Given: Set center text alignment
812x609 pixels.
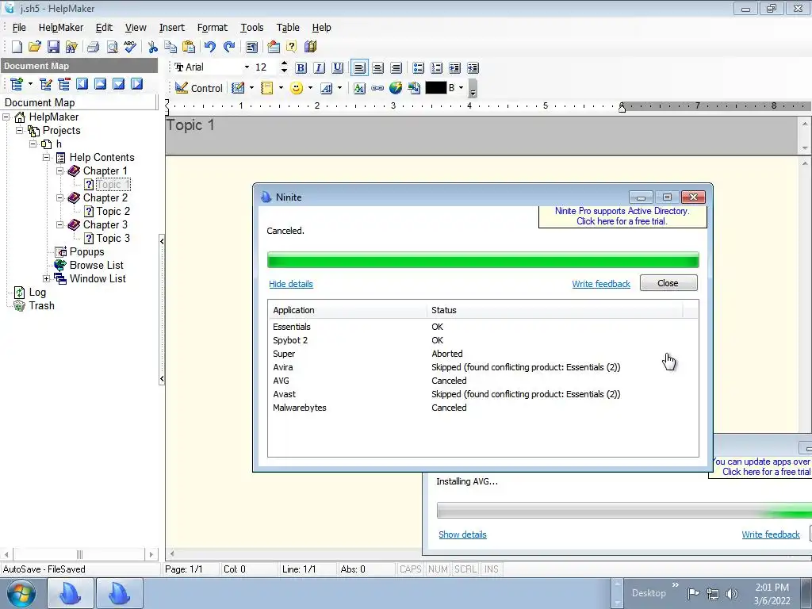Looking at the screenshot, I should 377,68.
